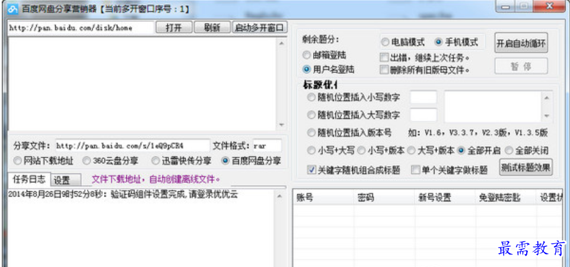
Task: Click the 密码 column header
Action: click(x=384, y=198)
